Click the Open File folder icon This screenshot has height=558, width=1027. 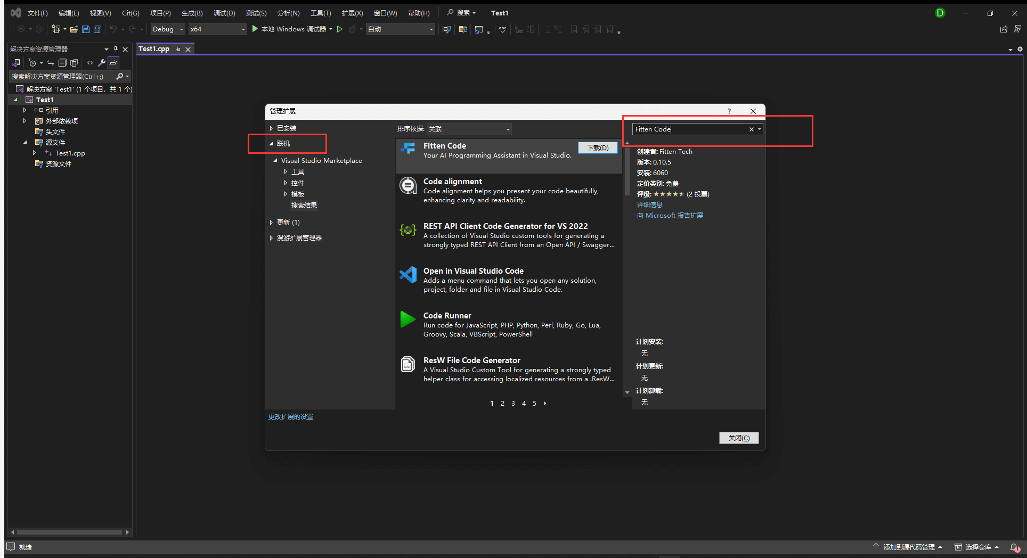click(74, 29)
